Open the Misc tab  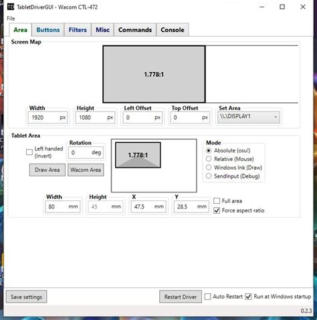click(x=102, y=30)
